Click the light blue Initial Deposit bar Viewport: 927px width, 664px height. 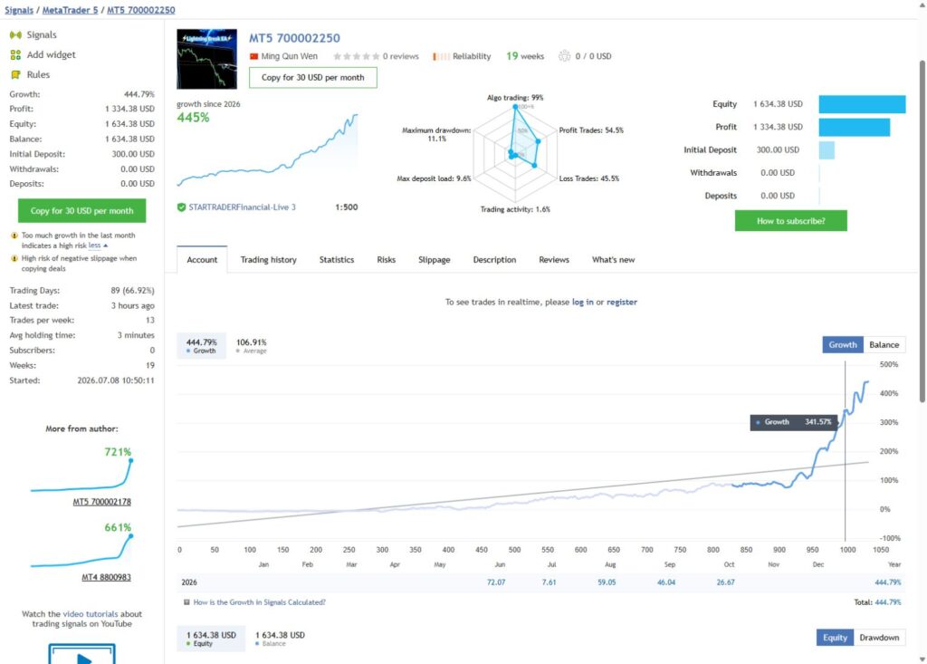click(827, 149)
